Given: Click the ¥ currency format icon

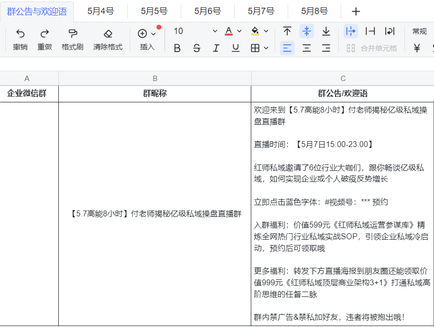Looking at the screenshot, I should pyautogui.click(x=417, y=49).
